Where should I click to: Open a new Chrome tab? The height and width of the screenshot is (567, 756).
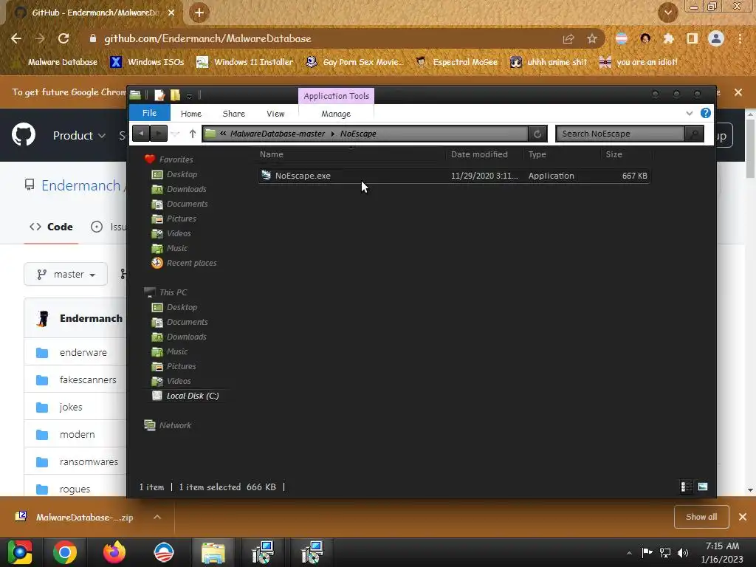pos(199,13)
